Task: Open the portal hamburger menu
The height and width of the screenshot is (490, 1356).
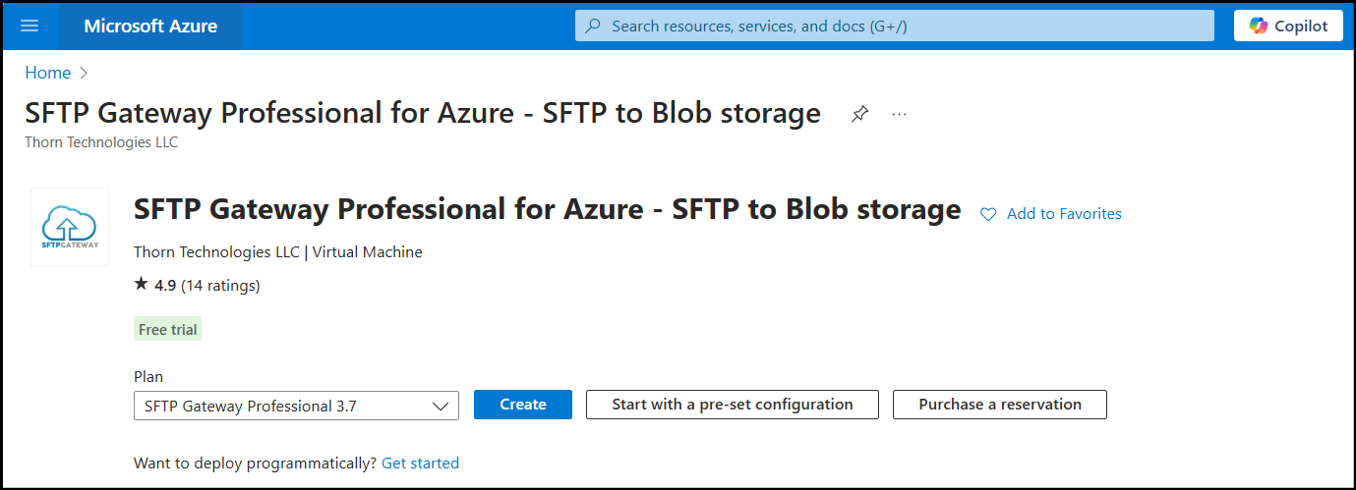Action: coord(29,26)
